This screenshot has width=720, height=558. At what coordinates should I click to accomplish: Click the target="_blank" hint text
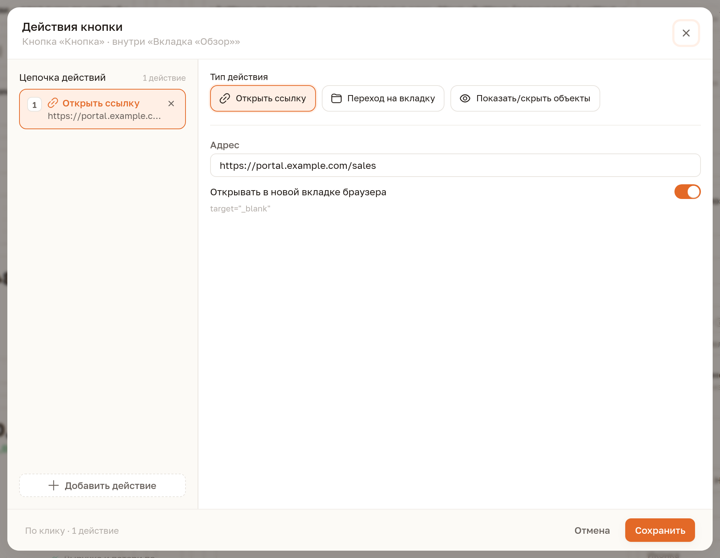point(240,209)
